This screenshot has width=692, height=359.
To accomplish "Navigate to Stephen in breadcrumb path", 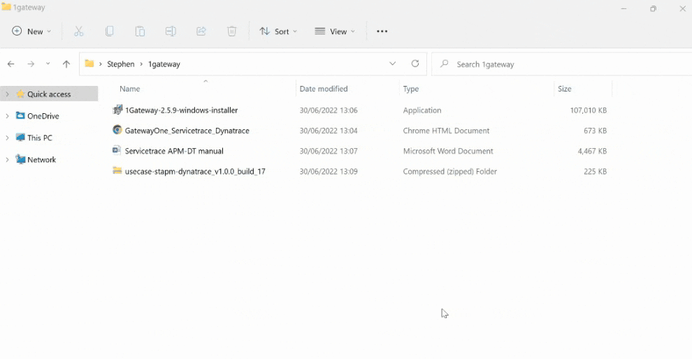I will point(120,64).
